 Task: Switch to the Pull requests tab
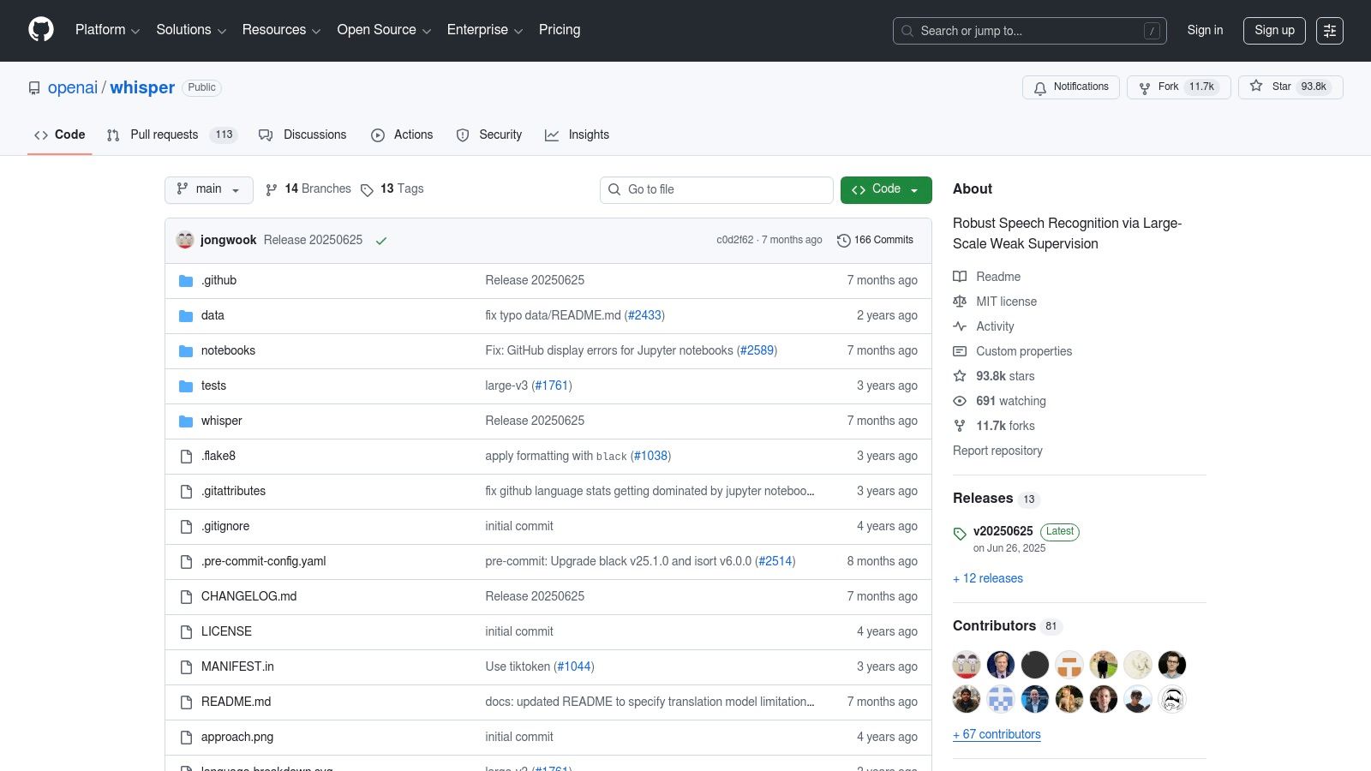(x=163, y=134)
